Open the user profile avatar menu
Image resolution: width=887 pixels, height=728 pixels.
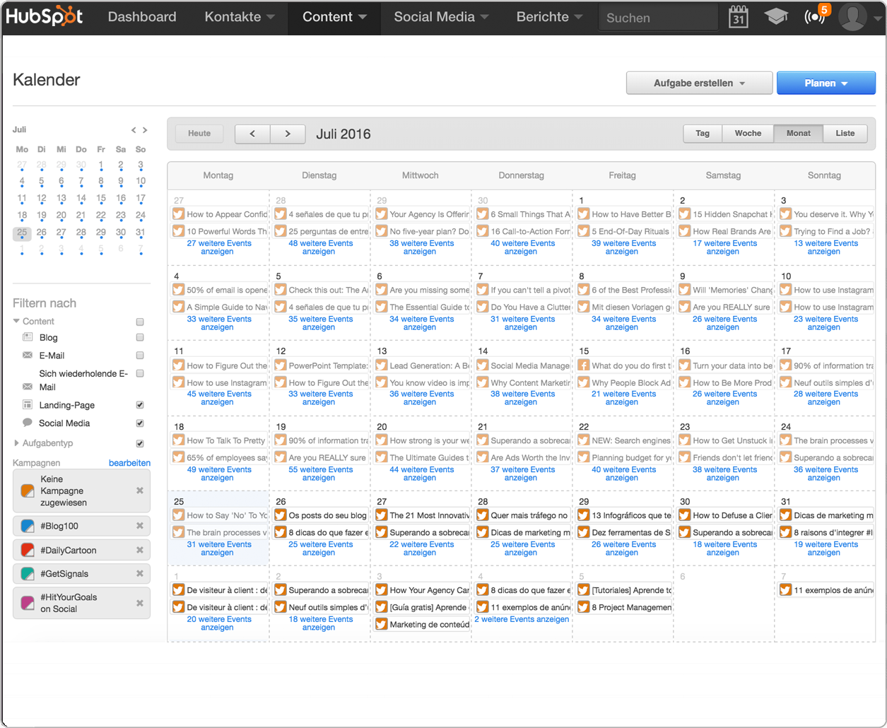click(853, 17)
